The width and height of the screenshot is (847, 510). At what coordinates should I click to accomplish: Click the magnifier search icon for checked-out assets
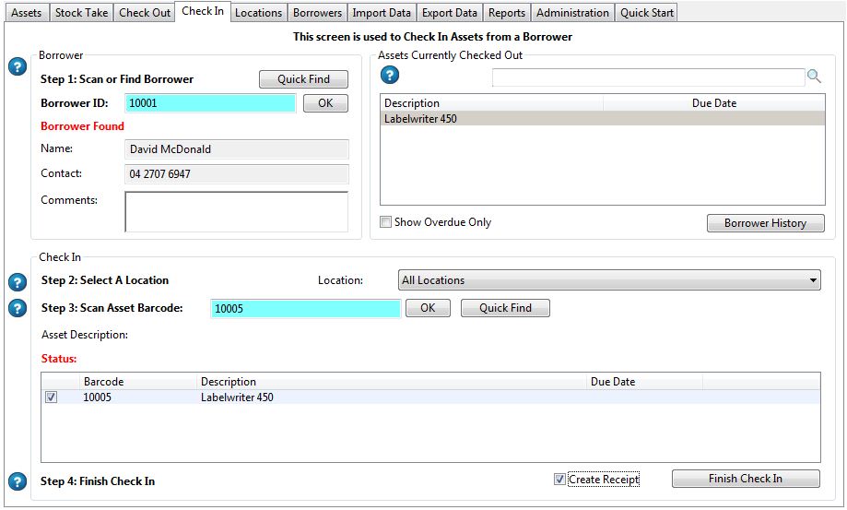coord(814,77)
